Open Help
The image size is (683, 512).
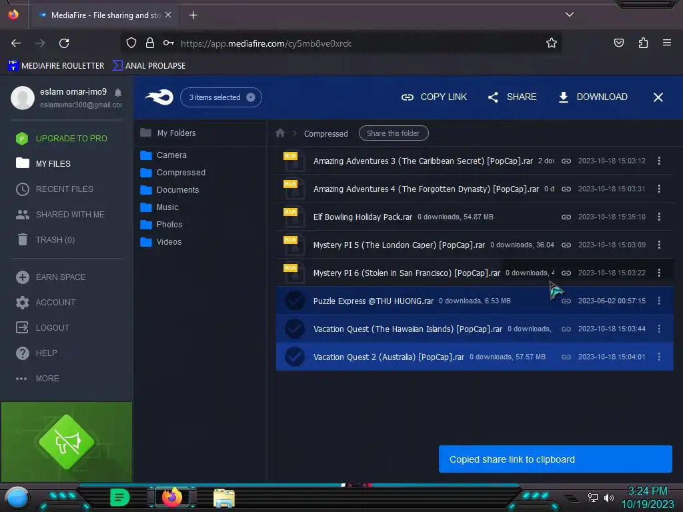[36, 353]
